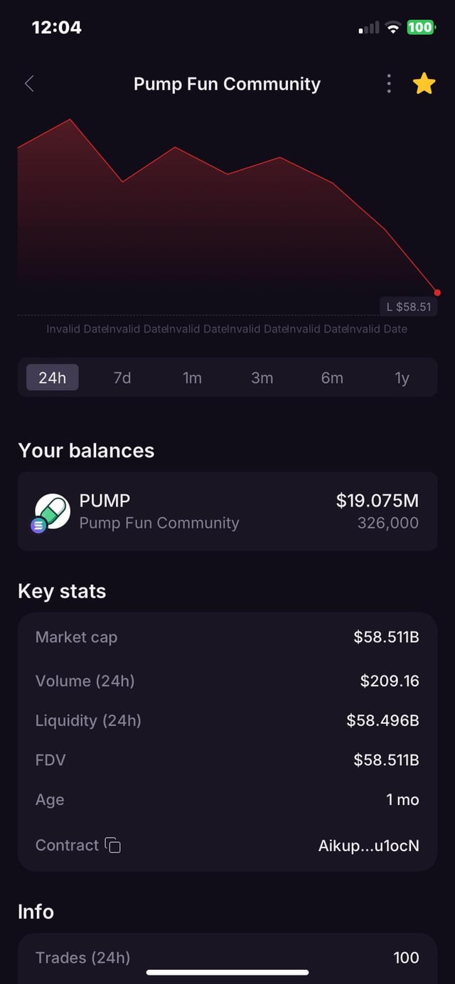The image size is (455, 984).
Task: Tap the Aikup...u1ocN contract address
Action: [368, 845]
